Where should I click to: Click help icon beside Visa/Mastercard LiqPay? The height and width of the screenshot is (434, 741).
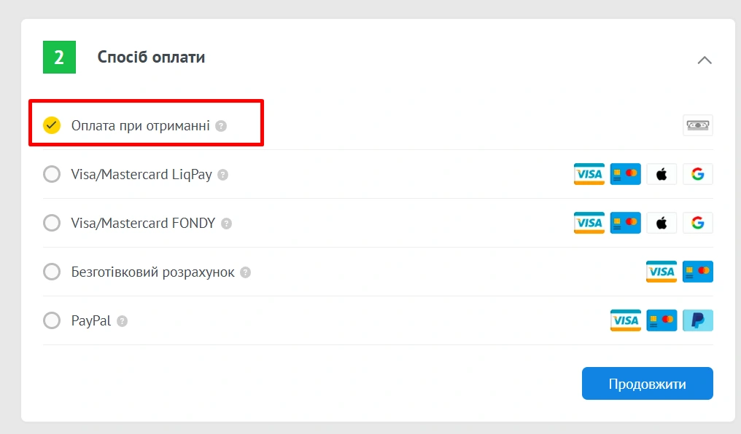[223, 175]
